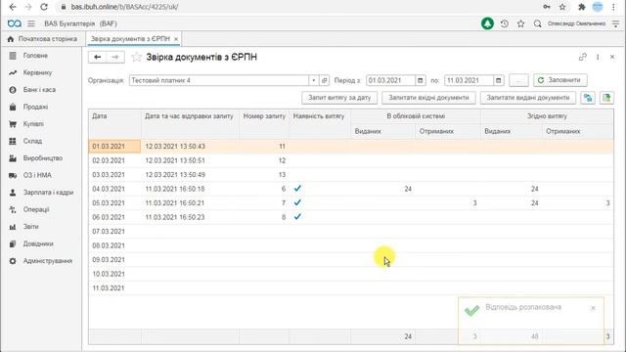Navigate back with form left arrow
The image size is (626, 352).
coord(97,57)
